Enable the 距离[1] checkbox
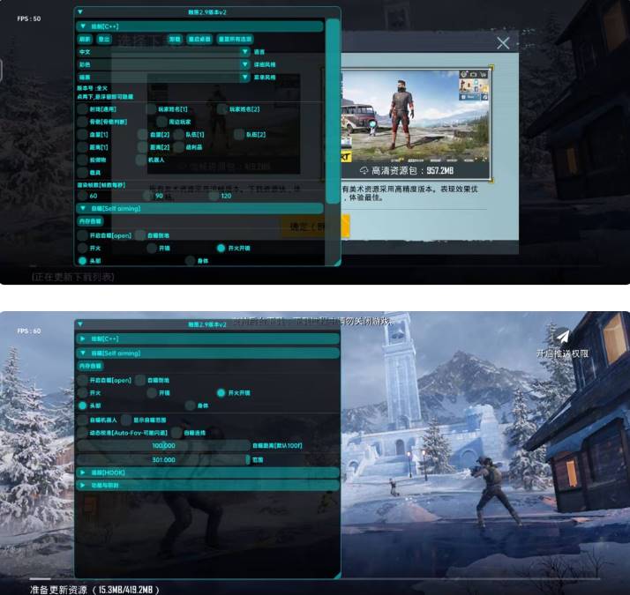Image resolution: width=630 pixels, height=595 pixels. 82,147
